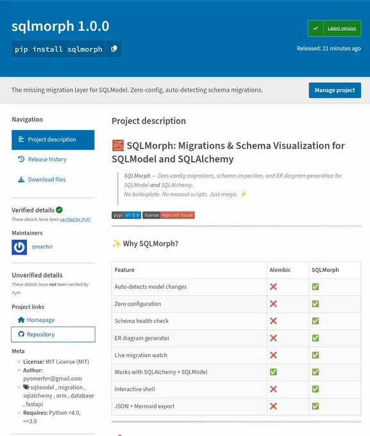This screenshot has height=436, width=370.
Task: Open the 'verified by PyPI' link
Action: 75,219
